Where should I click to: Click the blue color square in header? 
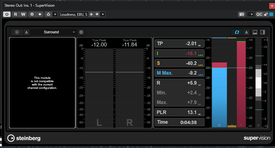(271, 14)
